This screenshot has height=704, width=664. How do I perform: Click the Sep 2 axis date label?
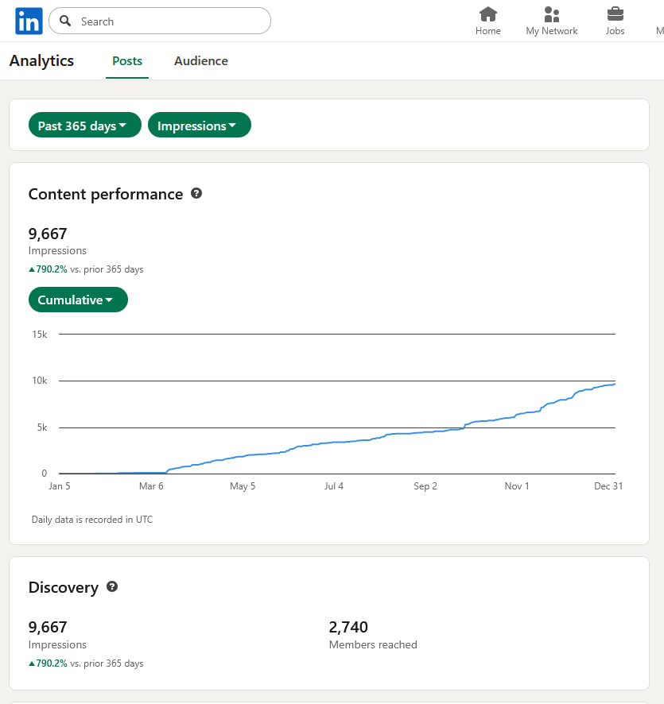click(425, 486)
